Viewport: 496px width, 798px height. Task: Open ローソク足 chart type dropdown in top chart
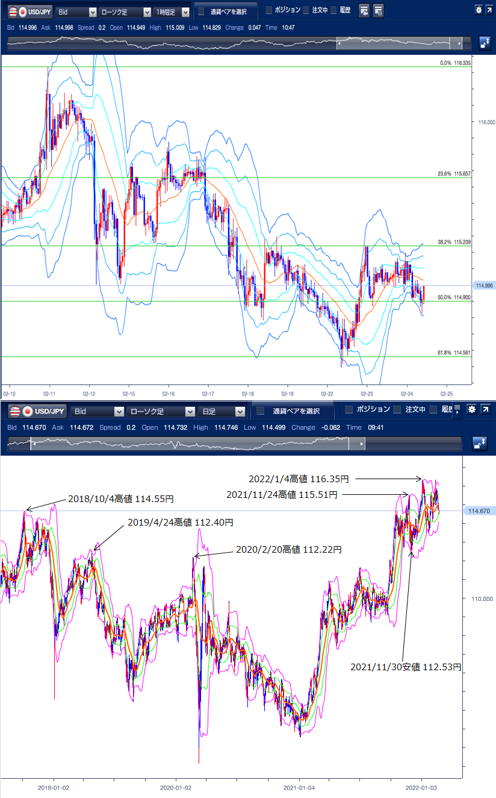[126, 11]
